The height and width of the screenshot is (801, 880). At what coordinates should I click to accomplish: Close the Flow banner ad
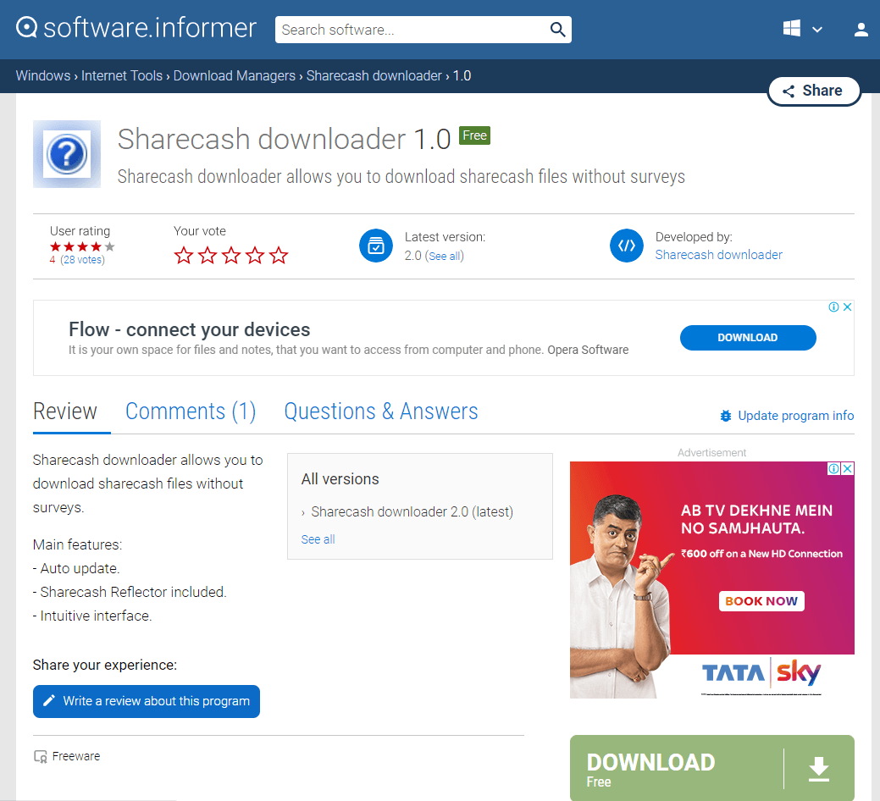[848, 307]
